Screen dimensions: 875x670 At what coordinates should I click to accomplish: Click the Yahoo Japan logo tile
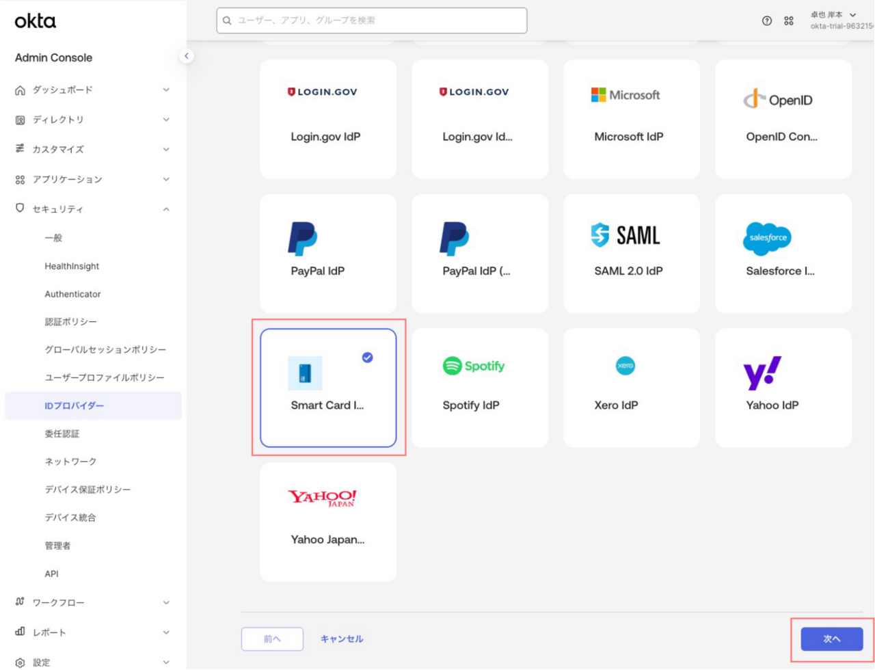322,497
